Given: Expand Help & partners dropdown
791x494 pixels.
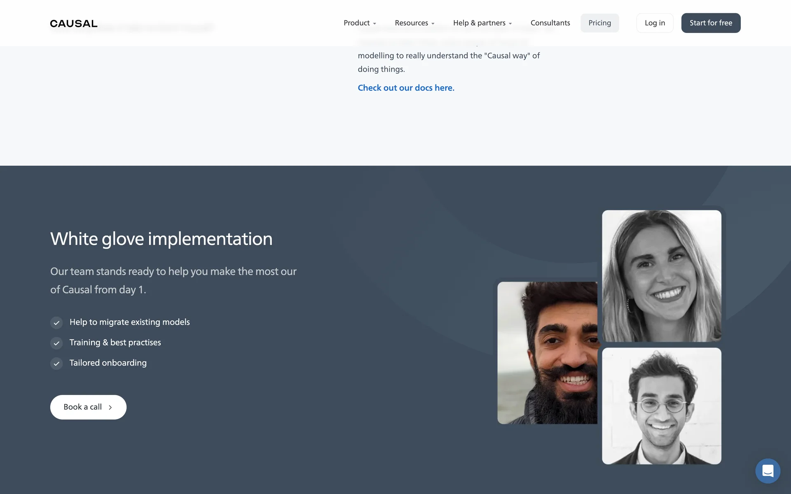Looking at the screenshot, I should (x=482, y=23).
